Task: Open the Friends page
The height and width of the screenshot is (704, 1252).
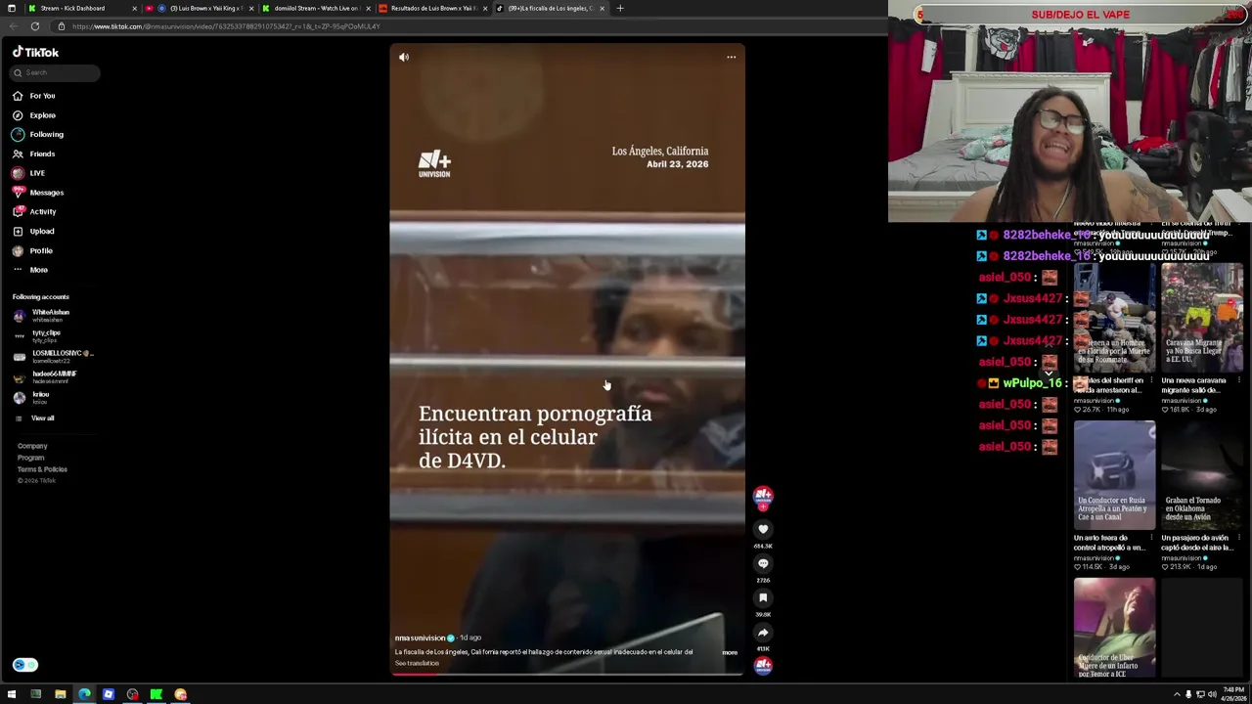Action: pos(42,154)
